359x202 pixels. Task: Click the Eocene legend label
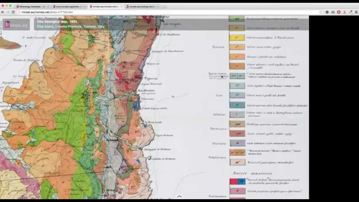click(218, 47)
